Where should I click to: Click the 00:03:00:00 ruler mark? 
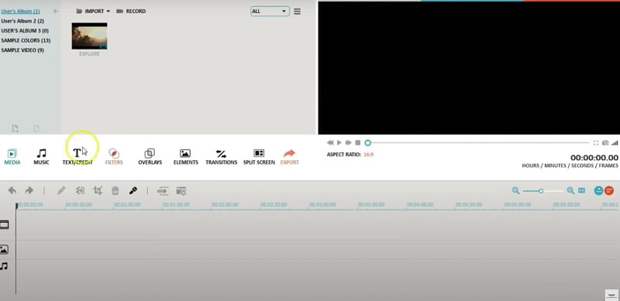pyautogui.click(x=322, y=204)
